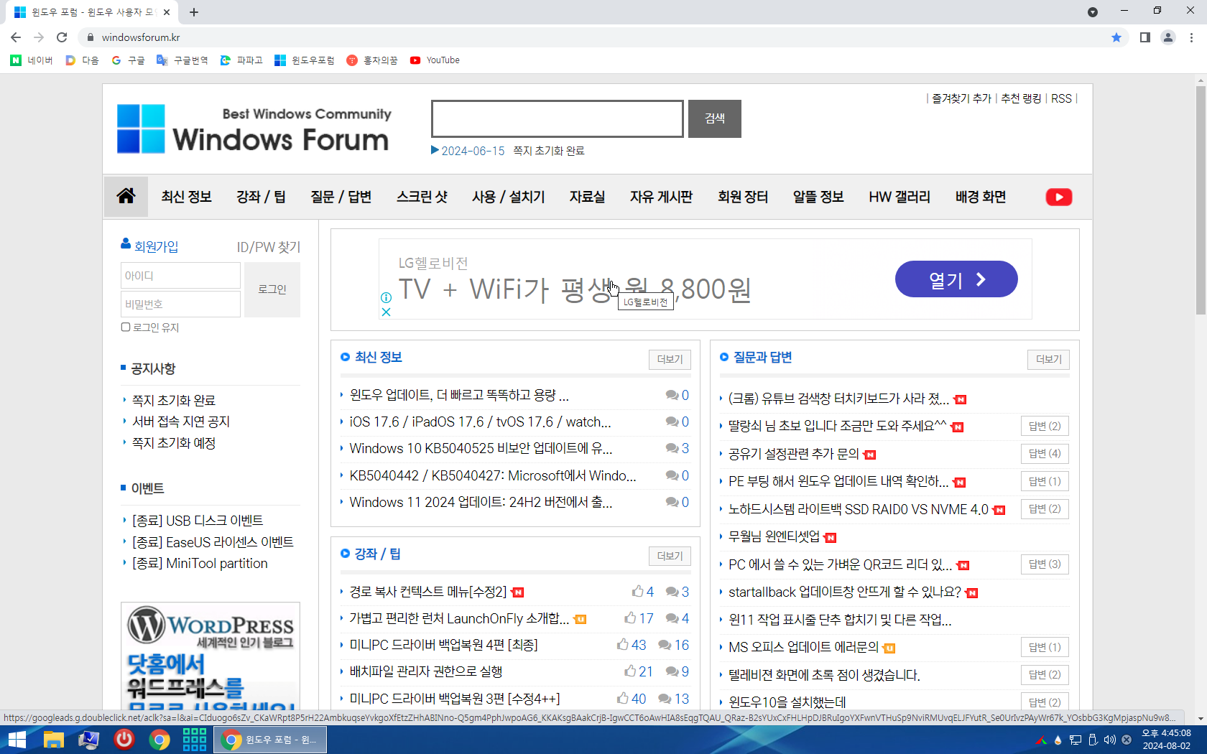This screenshot has width=1207, height=754.
Task: Click the browser address bar
Action: 596,37
